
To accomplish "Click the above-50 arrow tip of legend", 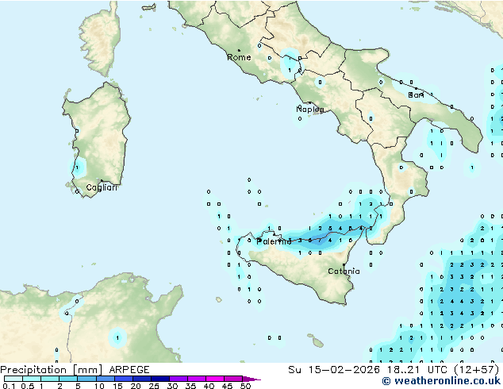I will [x=251, y=379].
